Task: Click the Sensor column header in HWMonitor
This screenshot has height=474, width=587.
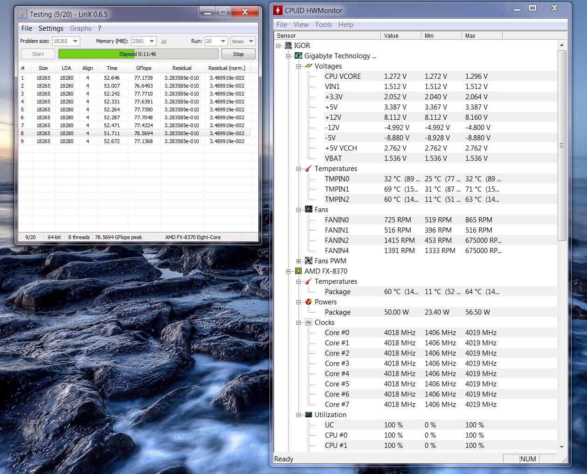Action: pos(327,35)
